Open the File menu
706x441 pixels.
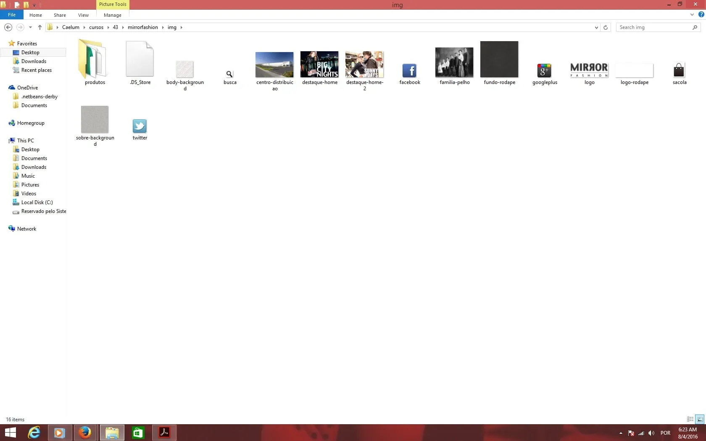click(12, 15)
